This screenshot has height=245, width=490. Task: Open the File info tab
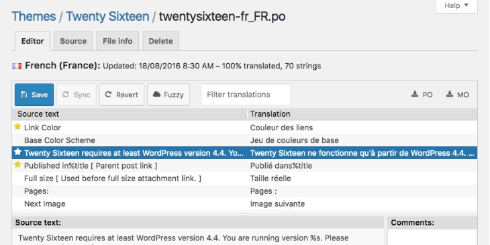click(117, 41)
